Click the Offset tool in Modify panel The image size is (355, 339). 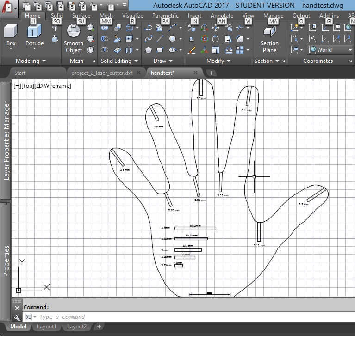[x=229, y=50]
